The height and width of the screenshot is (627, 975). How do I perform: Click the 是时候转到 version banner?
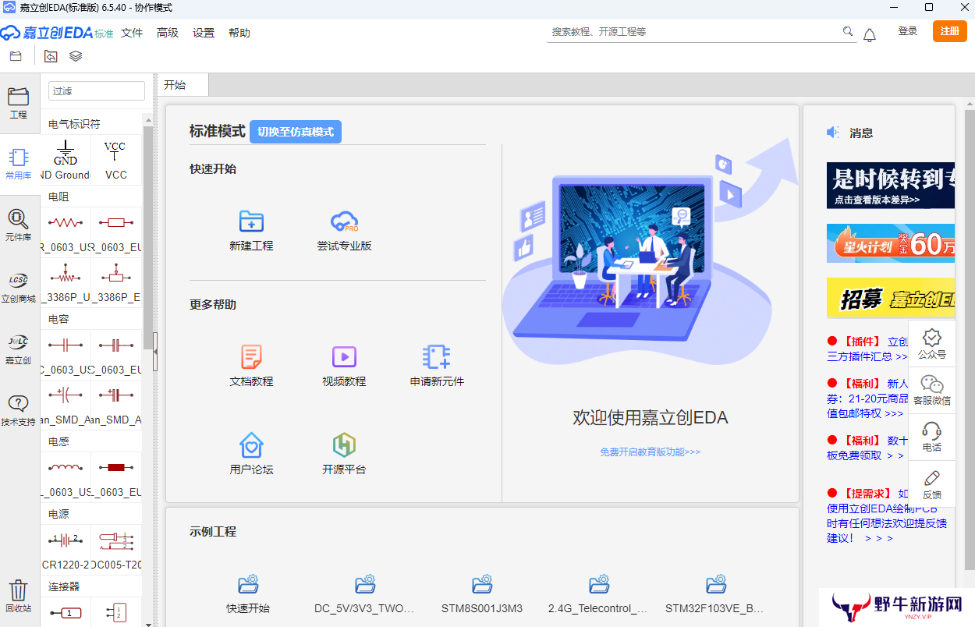pos(891,185)
